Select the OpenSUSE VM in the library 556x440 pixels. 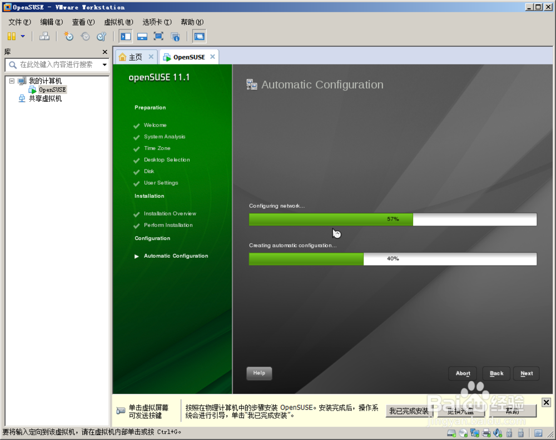tap(52, 89)
